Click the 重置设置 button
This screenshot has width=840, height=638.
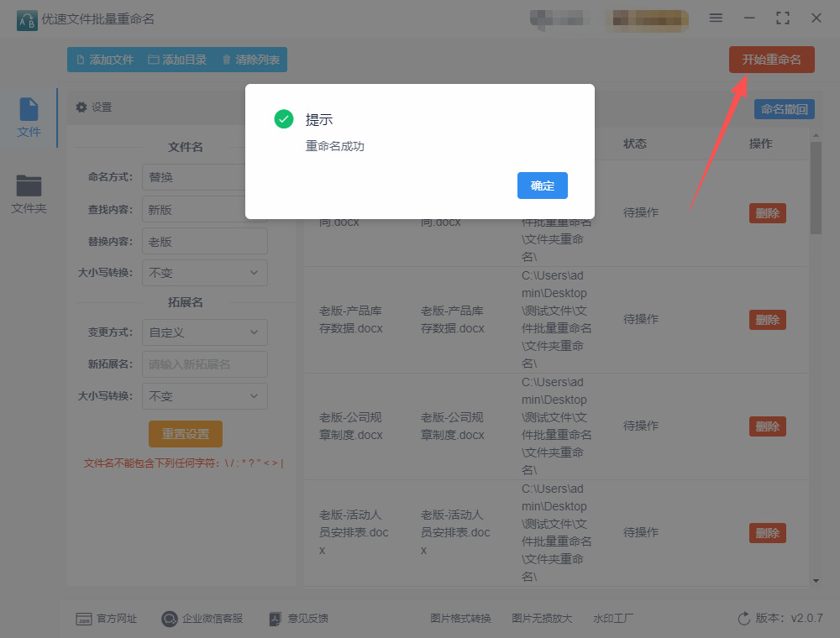[x=186, y=433]
